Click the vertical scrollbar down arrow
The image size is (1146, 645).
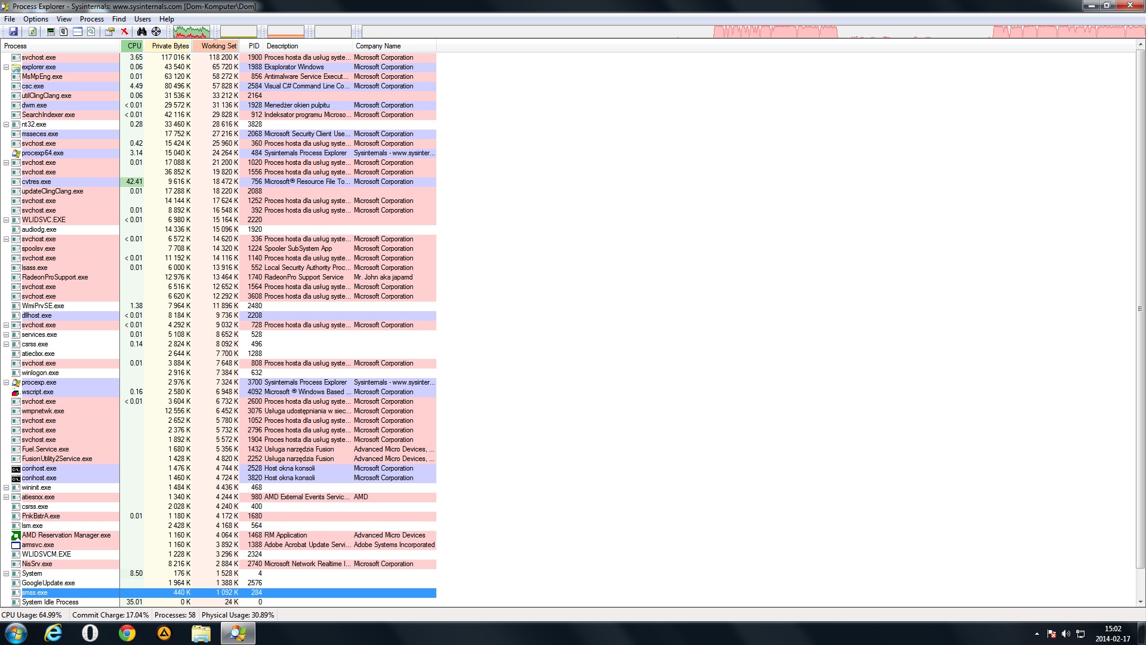[x=1140, y=602]
